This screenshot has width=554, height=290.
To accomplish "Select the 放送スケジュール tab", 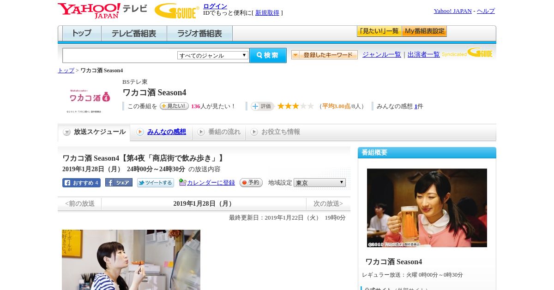I will tap(94, 132).
